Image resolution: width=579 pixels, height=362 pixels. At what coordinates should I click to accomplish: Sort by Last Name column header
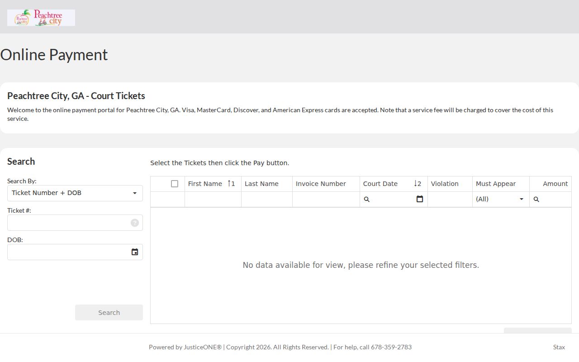pyautogui.click(x=267, y=184)
